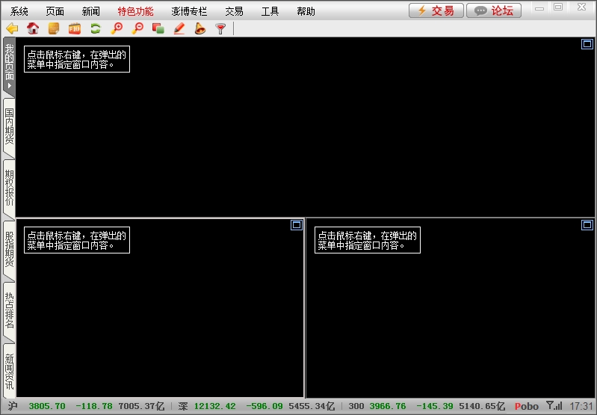Switch to the 国内期货 side tab
597x415 pixels.
(x=9, y=127)
